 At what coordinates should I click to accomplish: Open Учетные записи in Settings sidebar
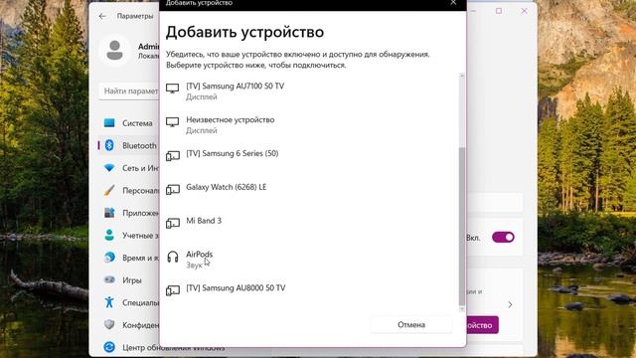[128, 235]
